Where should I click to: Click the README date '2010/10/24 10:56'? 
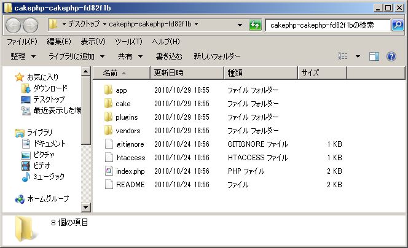click(182, 185)
